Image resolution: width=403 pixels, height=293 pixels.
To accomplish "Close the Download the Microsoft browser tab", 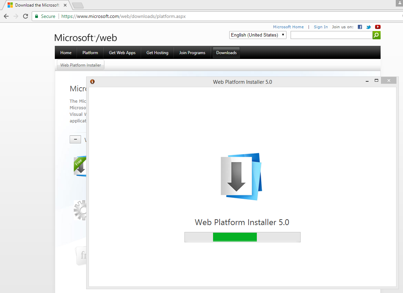I will point(65,5).
